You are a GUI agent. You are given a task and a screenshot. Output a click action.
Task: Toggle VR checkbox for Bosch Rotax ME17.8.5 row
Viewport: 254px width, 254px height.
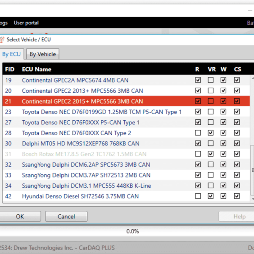[x=211, y=154]
